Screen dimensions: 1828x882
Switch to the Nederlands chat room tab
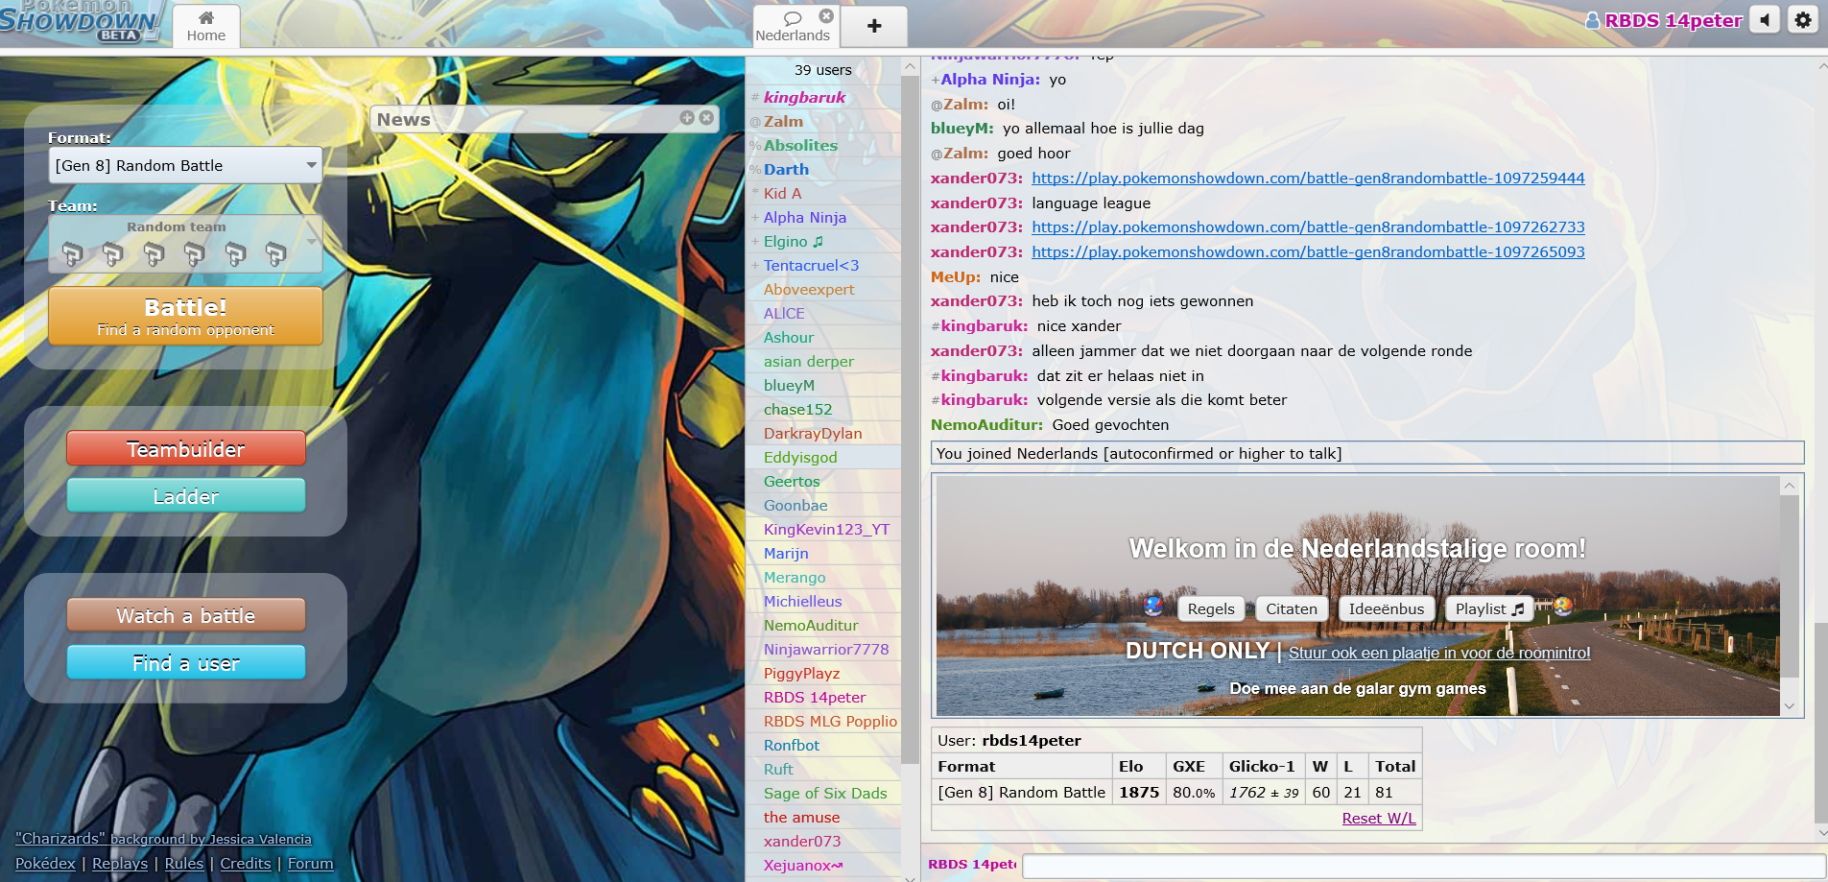(793, 27)
